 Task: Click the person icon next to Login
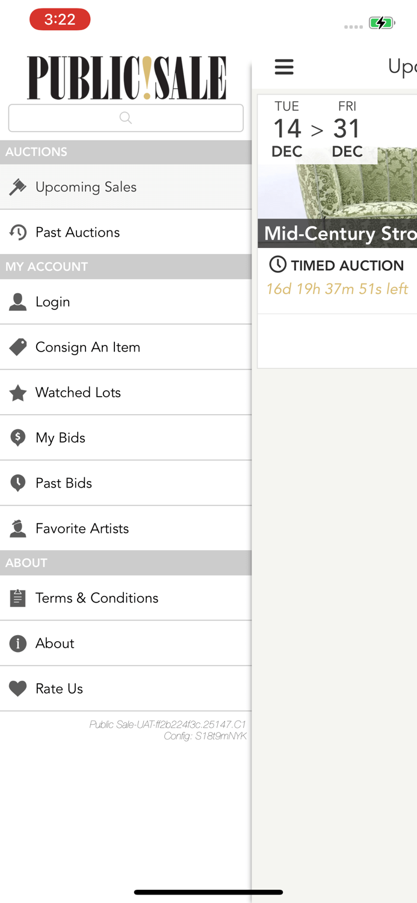pos(18,302)
